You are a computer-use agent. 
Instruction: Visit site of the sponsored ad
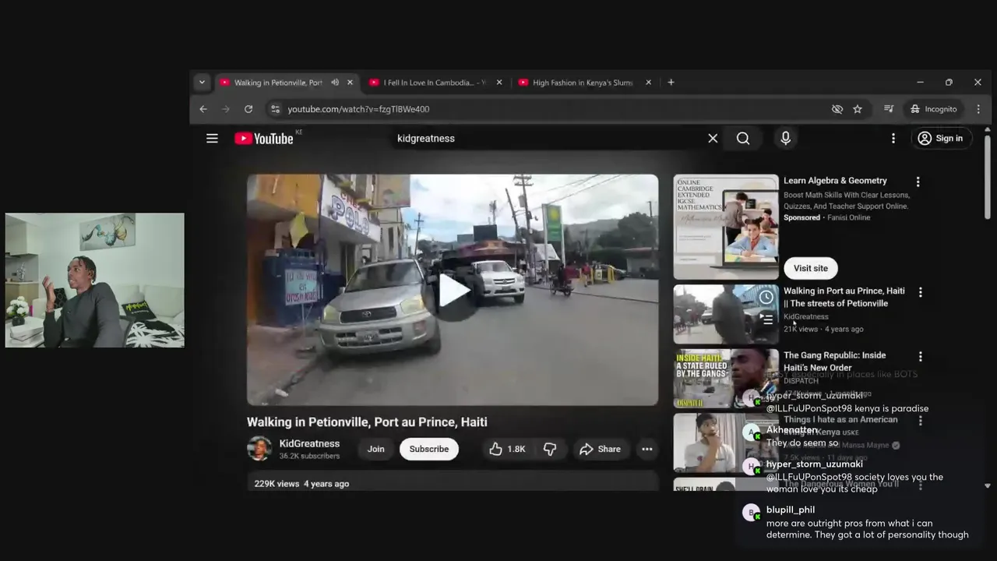pos(811,268)
